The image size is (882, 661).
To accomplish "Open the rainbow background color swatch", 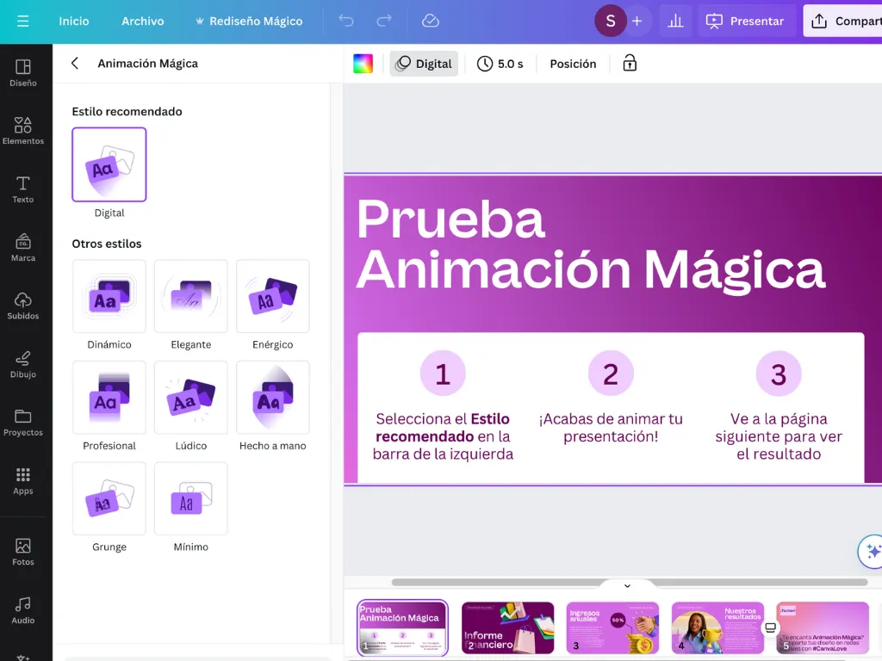I will tap(363, 64).
